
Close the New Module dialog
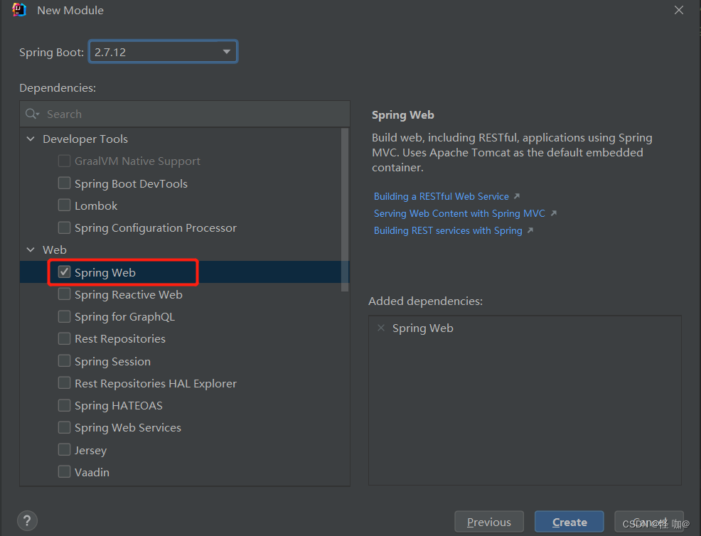[679, 10]
